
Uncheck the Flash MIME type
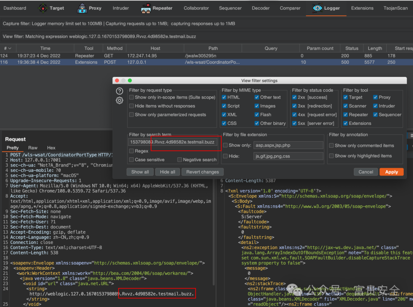click(257, 115)
